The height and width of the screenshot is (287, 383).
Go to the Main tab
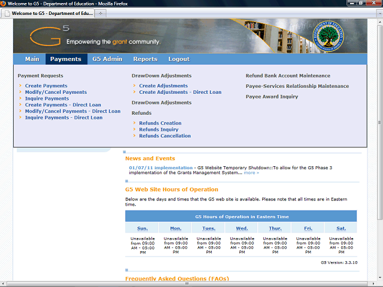click(32, 59)
